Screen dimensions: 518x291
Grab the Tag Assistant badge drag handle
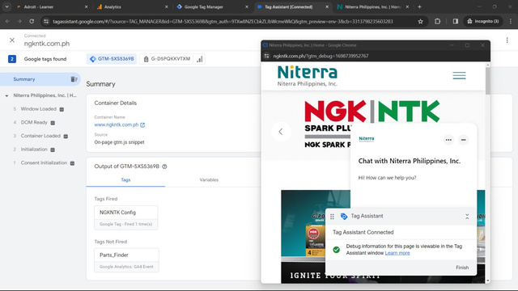tap(332, 217)
